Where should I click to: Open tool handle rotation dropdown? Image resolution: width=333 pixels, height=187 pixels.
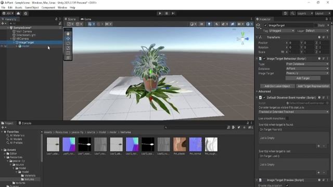click(x=79, y=24)
